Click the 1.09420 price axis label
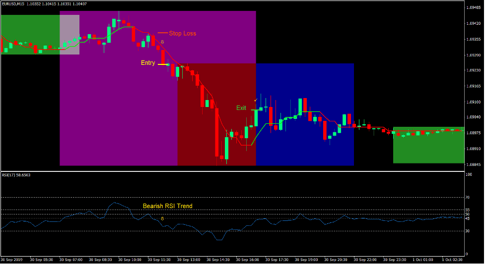 pos(473,23)
